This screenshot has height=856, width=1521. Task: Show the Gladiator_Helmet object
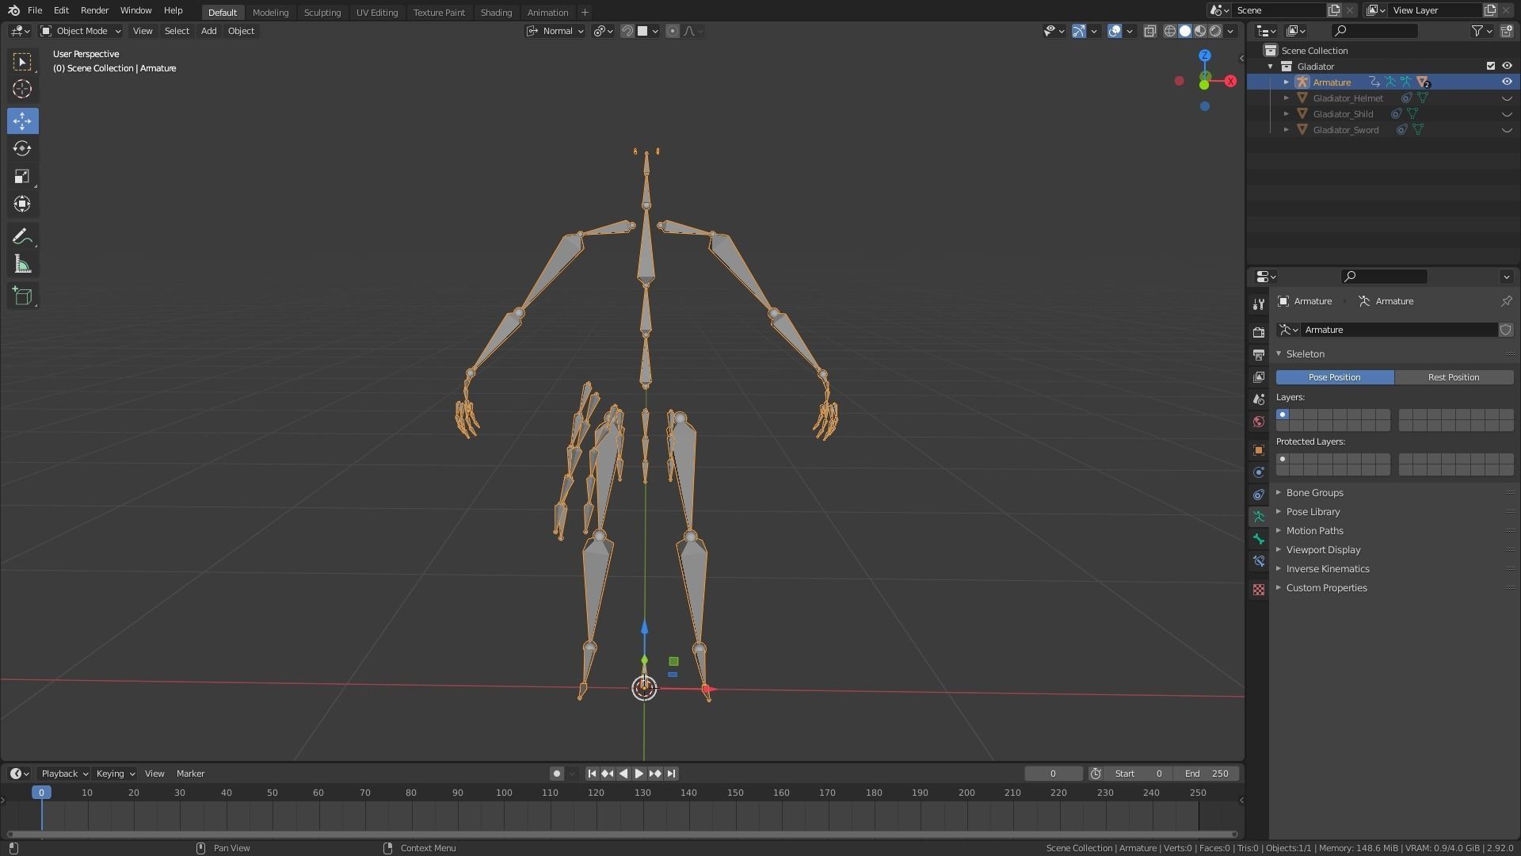coord(1506,98)
